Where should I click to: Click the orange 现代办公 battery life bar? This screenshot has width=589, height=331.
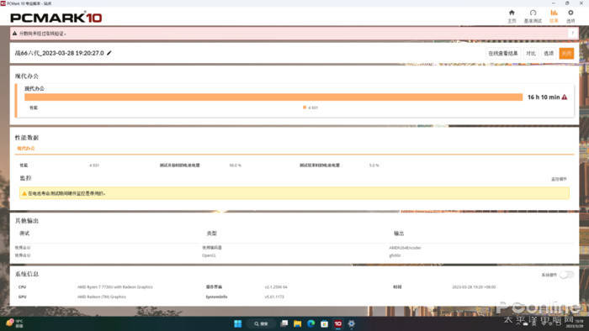click(x=273, y=97)
